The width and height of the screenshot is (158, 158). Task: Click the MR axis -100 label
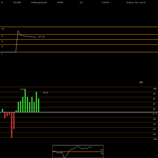155,139
